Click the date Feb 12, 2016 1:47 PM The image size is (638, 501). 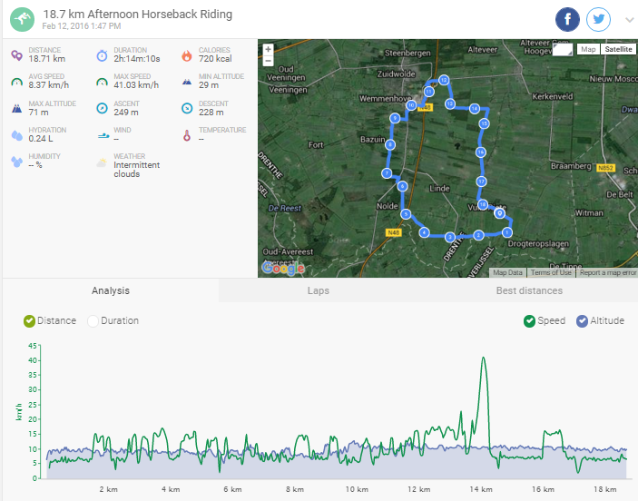click(x=82, y=26)
